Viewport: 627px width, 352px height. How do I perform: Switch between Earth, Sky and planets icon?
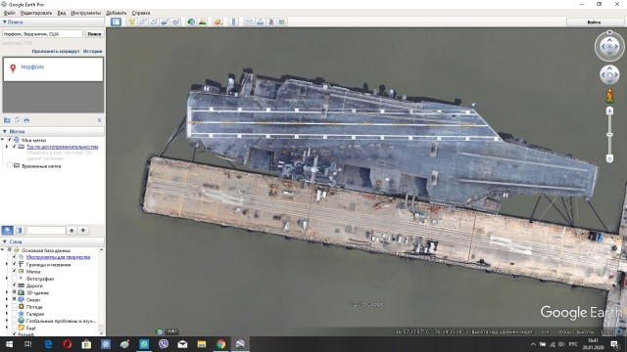pyautogui.click(x=217, y=22)
